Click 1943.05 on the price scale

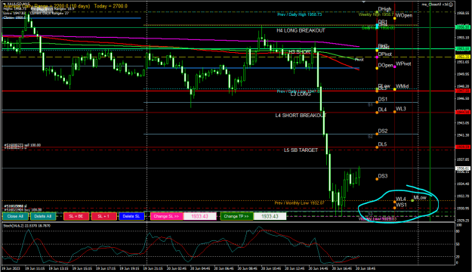click(x=463, y=123)
